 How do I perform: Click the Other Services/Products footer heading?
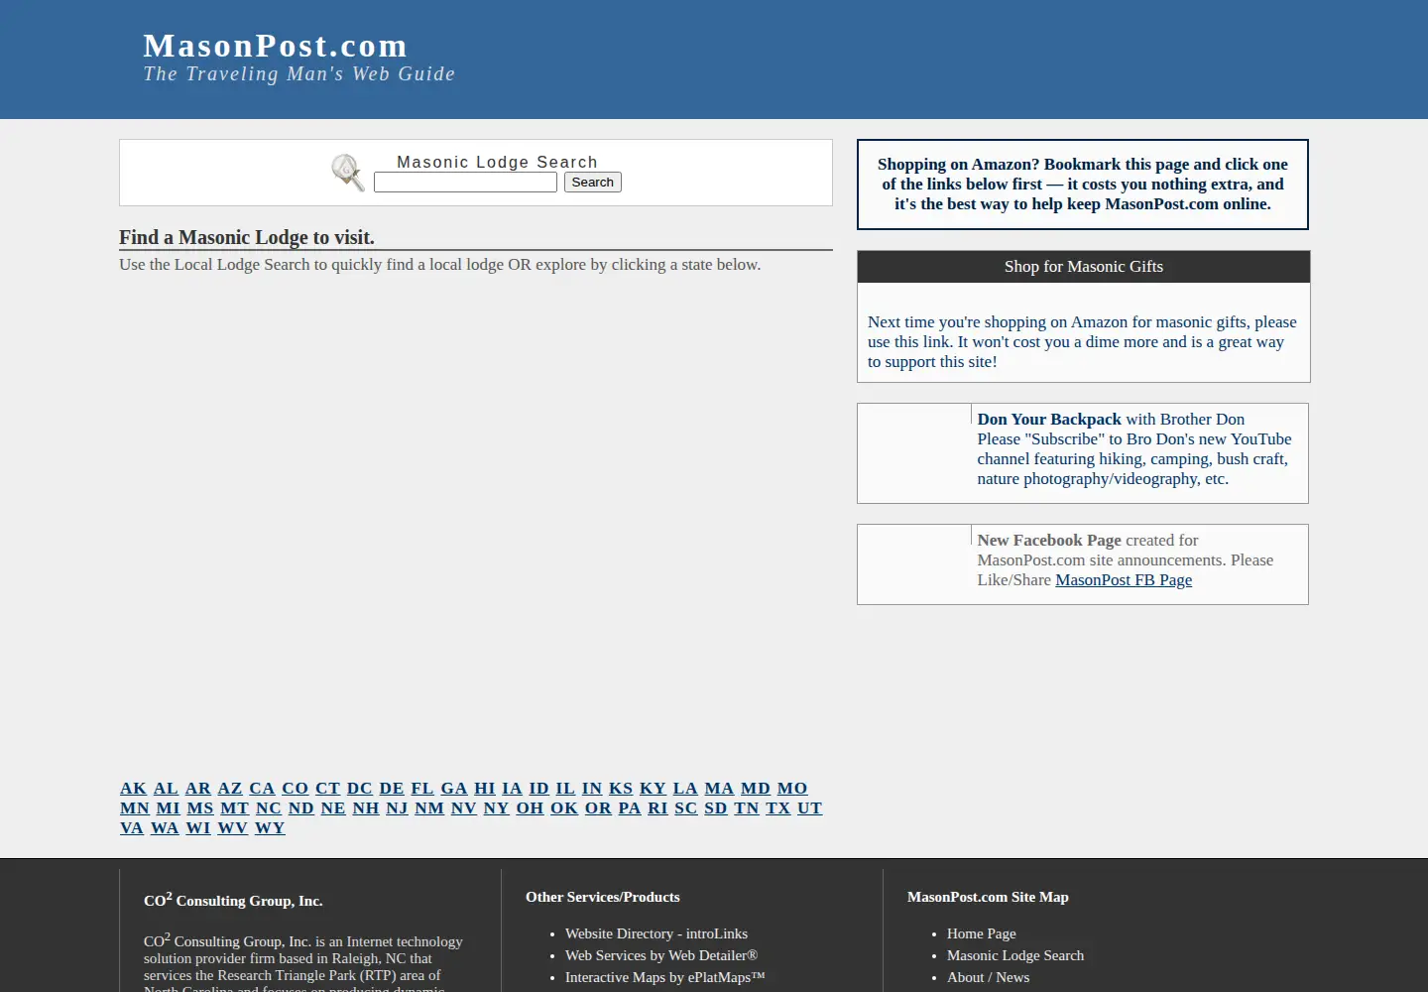pyautogui.click(x=603, y=897)
